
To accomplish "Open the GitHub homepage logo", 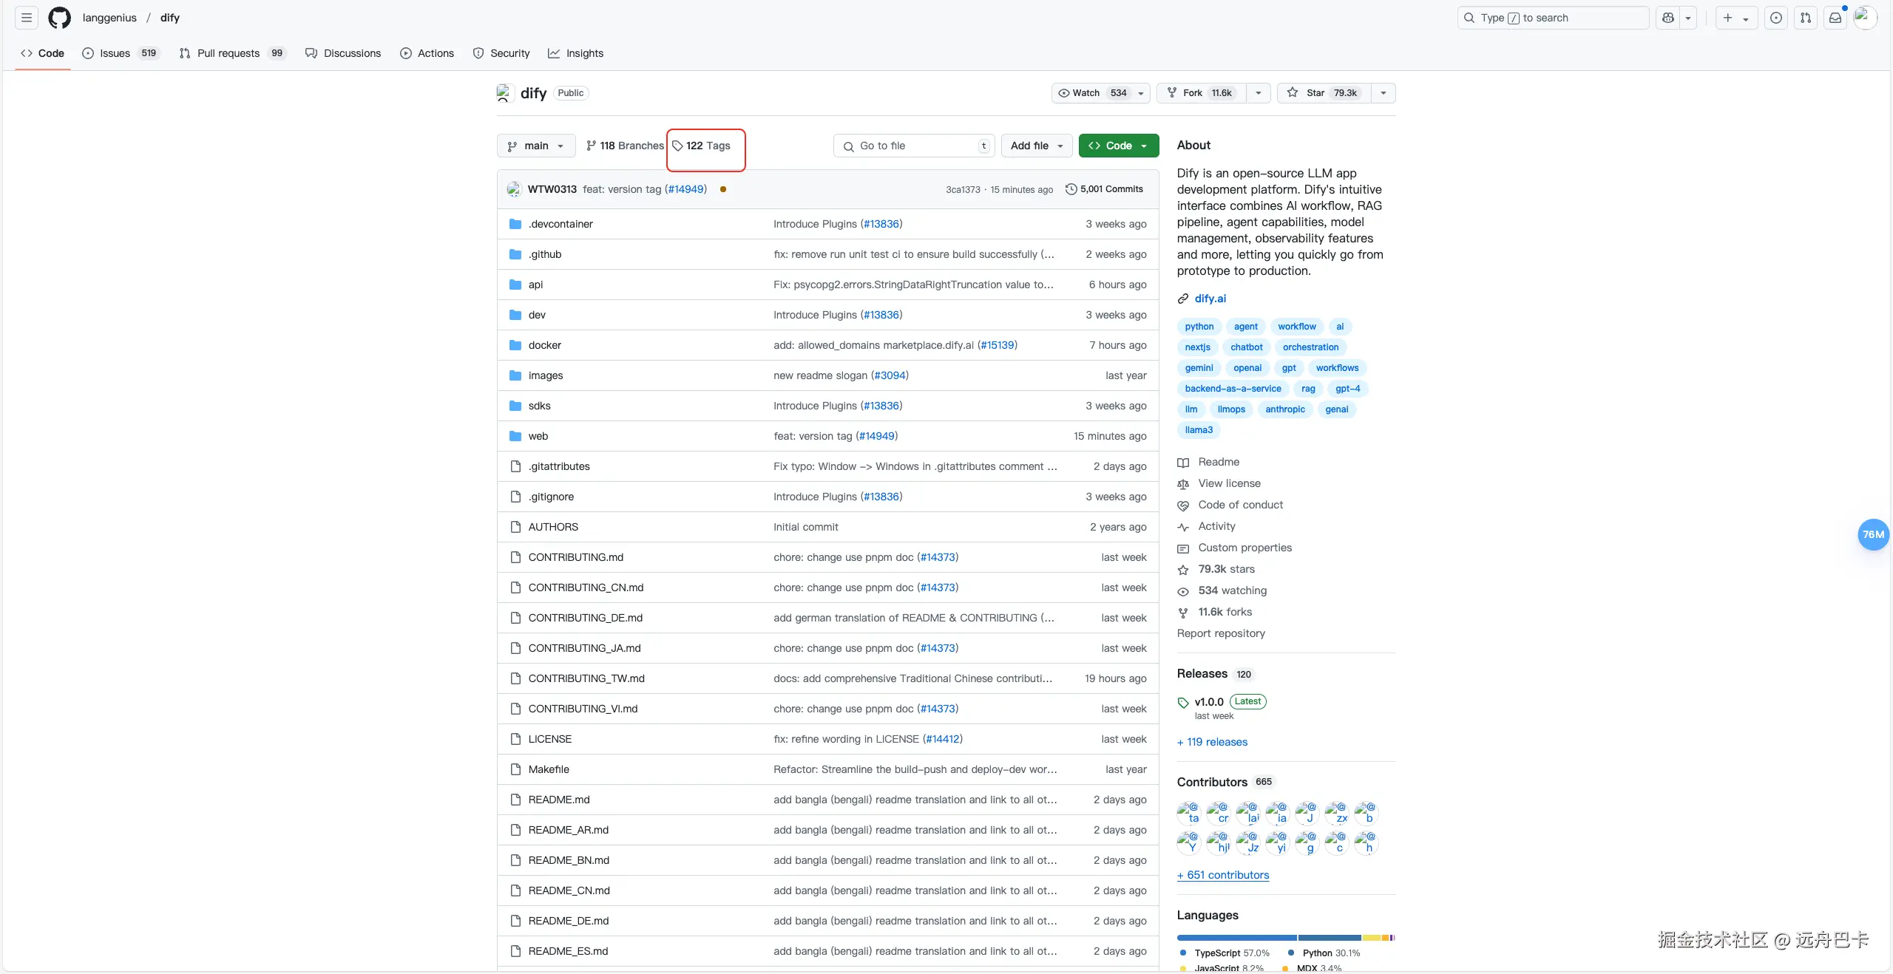I will tap(59, 18).
